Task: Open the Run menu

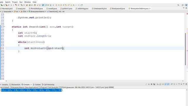Action: (x=21, y=2)
